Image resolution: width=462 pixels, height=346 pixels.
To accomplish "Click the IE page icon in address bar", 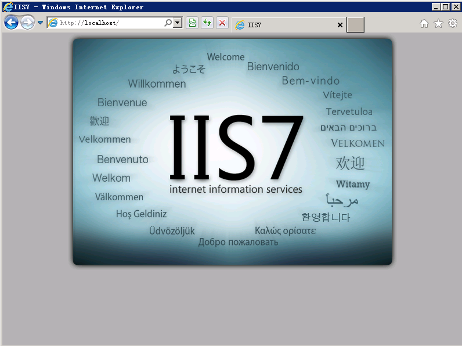I will [53, 23].
